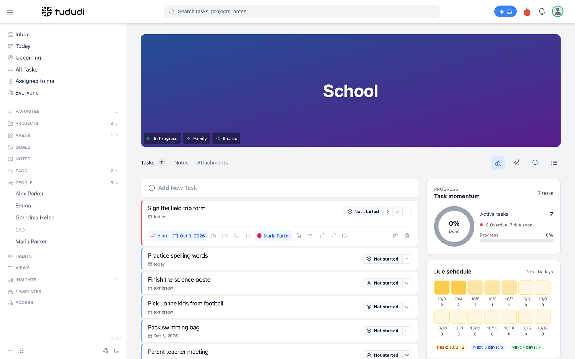This screenshot has height=359, width=575.
Task: Click the tag icon in field trip task
Action: pyautogui.click(x=236, y=236)
